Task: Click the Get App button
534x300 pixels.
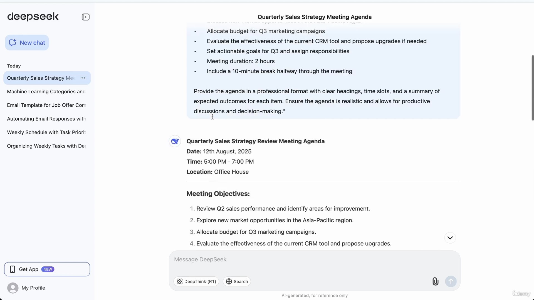Action: (x=47, y=269)
